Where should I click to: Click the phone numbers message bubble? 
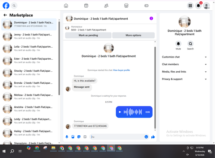pyautogui.click(x=90, y=126)
